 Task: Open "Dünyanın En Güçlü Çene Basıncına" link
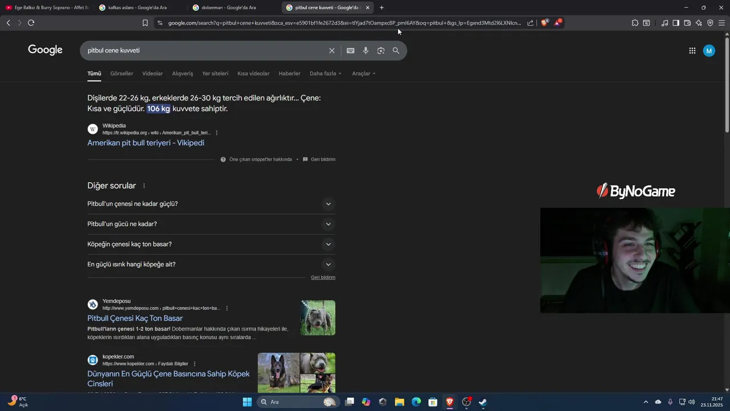point(168,379)
